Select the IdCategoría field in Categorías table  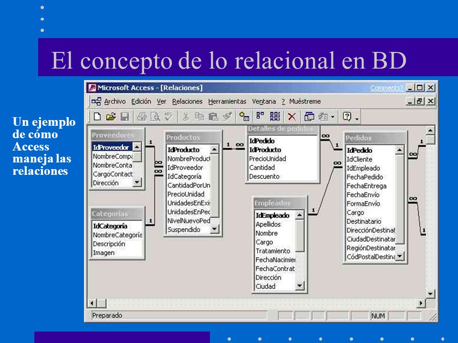(x=117, y=226)
